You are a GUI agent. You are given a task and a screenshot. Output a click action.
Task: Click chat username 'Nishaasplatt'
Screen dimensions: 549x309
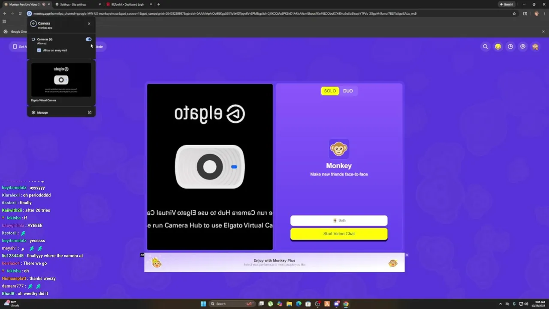14,279
